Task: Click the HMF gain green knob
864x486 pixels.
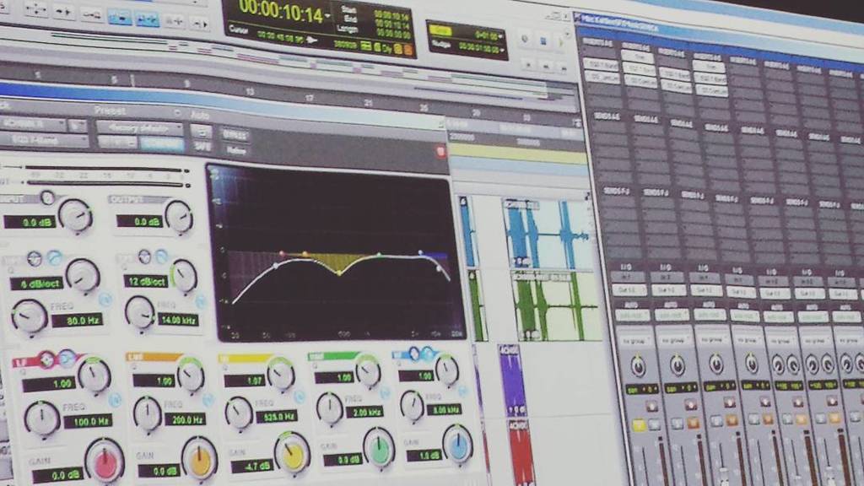Action: tap(379, 448)
